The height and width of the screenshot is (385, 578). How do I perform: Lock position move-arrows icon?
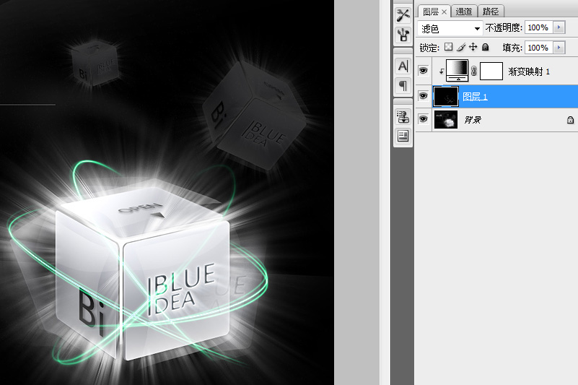pos(473,47)
